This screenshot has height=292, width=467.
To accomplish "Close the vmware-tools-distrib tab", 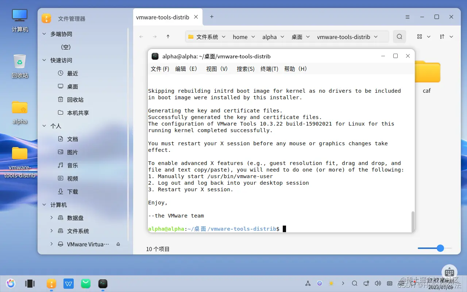I will pyautogui.click(x=196, y=17).
